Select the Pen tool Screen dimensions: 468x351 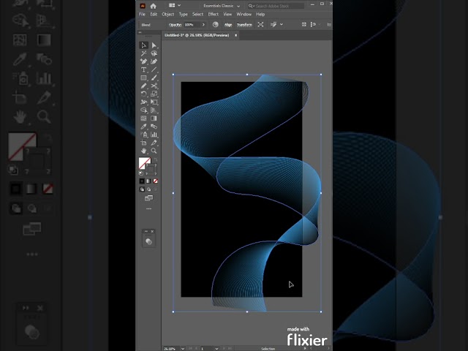(143, 61)
